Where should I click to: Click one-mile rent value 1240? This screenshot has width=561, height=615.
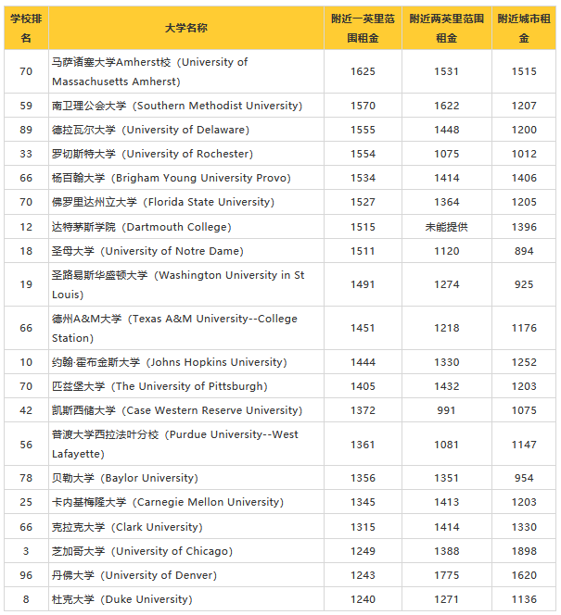point(363,599)
